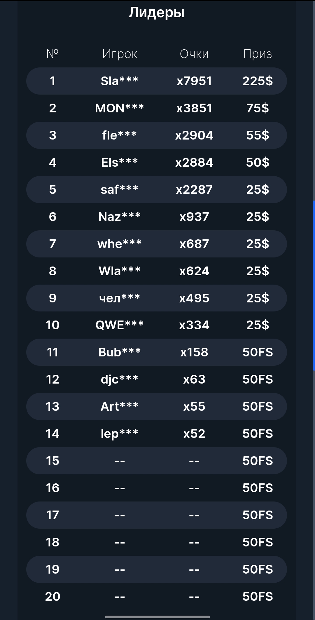Screen dimensions: 315x620
Task: Select first place player Sla***
Action: pyautogui.click(x=120, y=81)
